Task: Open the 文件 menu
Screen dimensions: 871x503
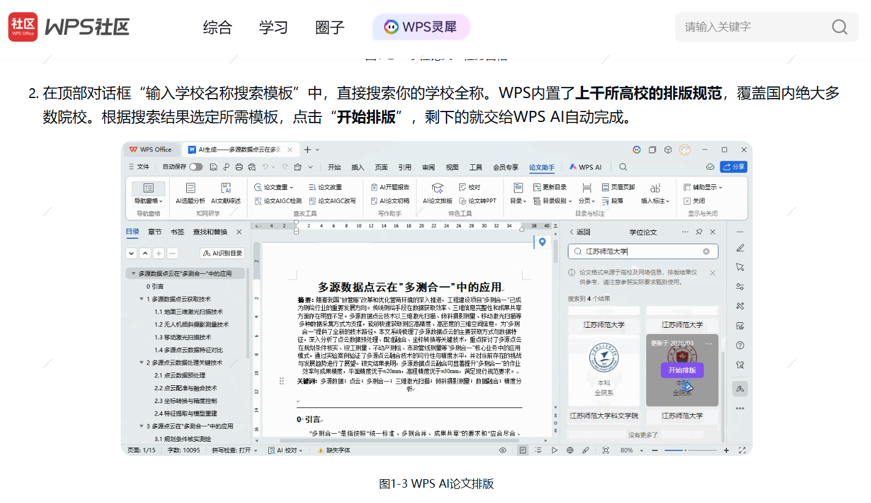Action: pos(138,167)
